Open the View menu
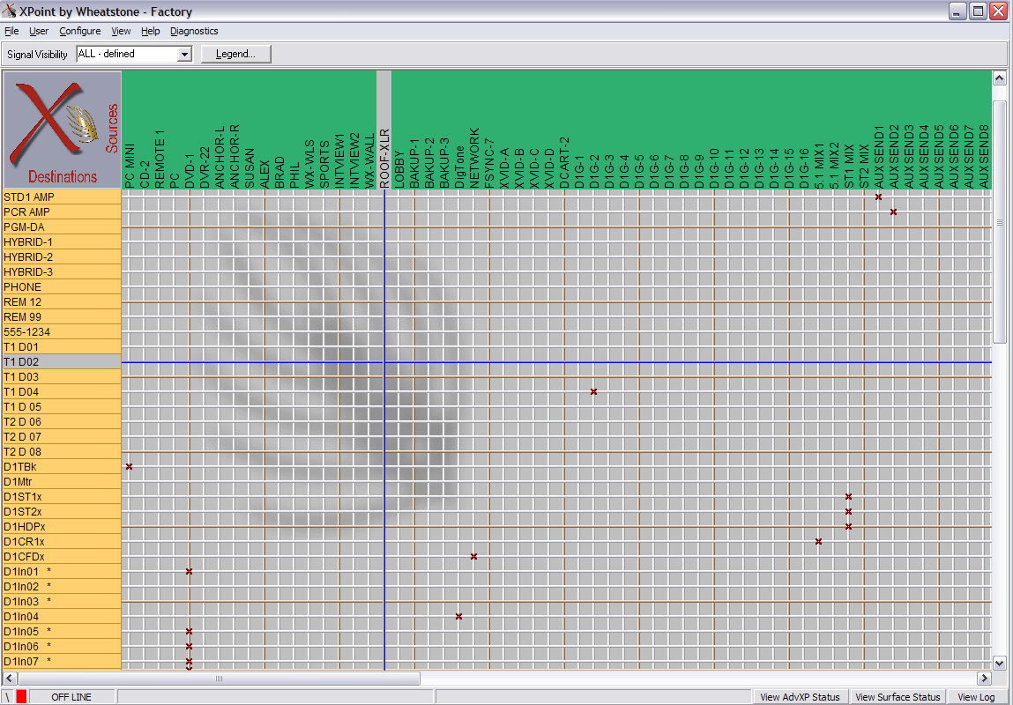The image size is (1013, 705). point(121,31)
